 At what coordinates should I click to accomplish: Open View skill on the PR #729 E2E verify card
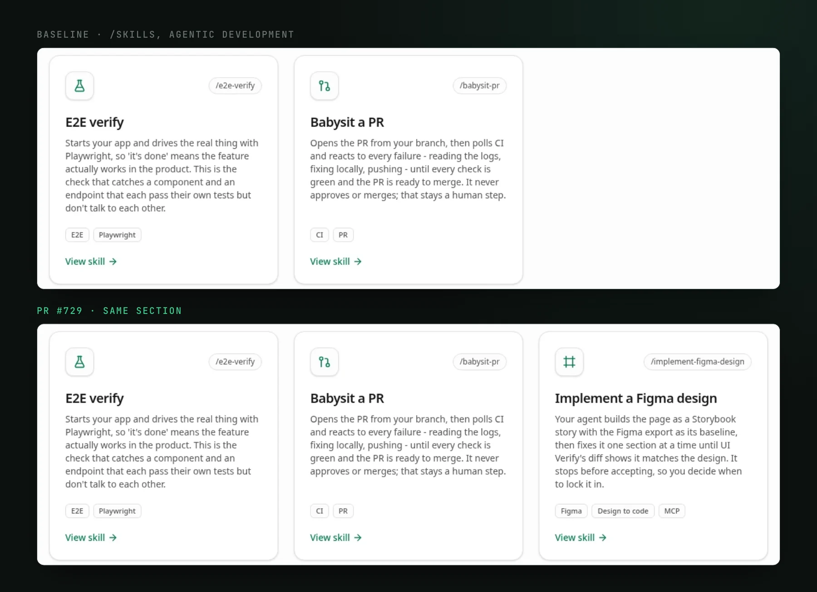pos(91,538)
